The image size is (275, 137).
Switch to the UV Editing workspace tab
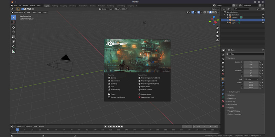(73, 6)
